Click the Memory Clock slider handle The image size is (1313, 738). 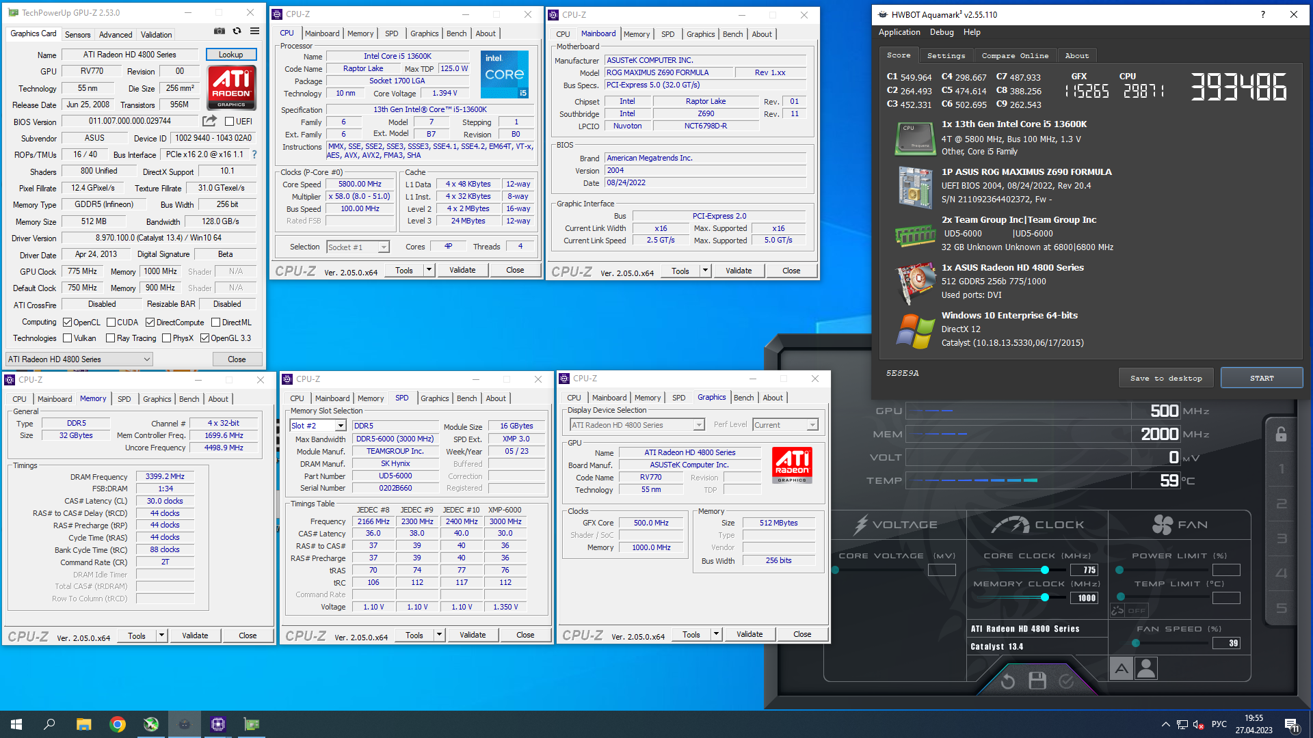(1045, 597)
